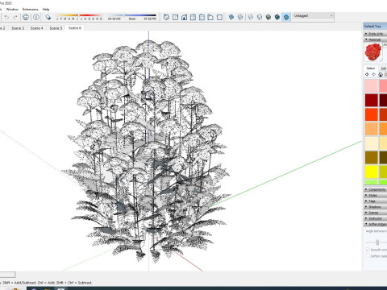Pick the brown material swatch
This screenshot has height=290, width=387.
(372, 157)
